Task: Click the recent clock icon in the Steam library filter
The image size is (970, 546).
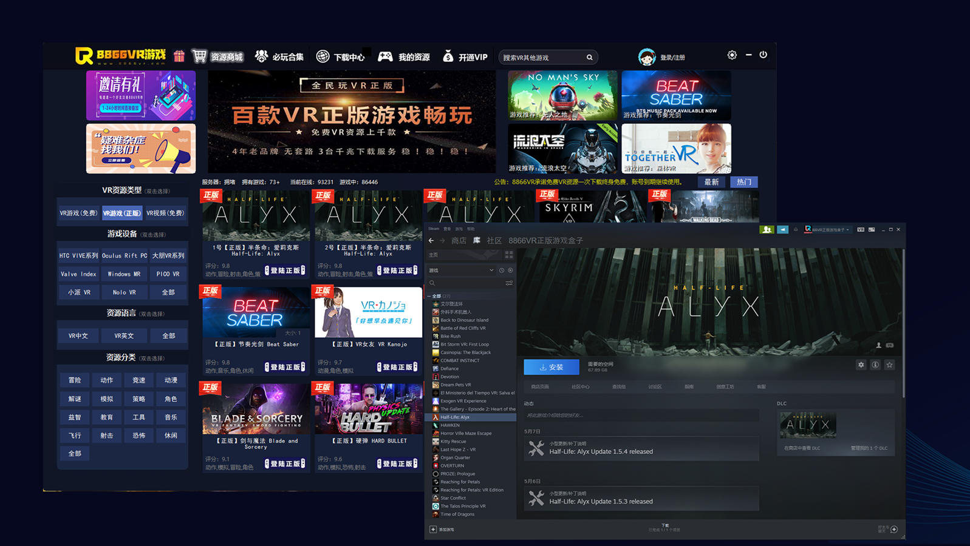Action: tap(502, 270)
